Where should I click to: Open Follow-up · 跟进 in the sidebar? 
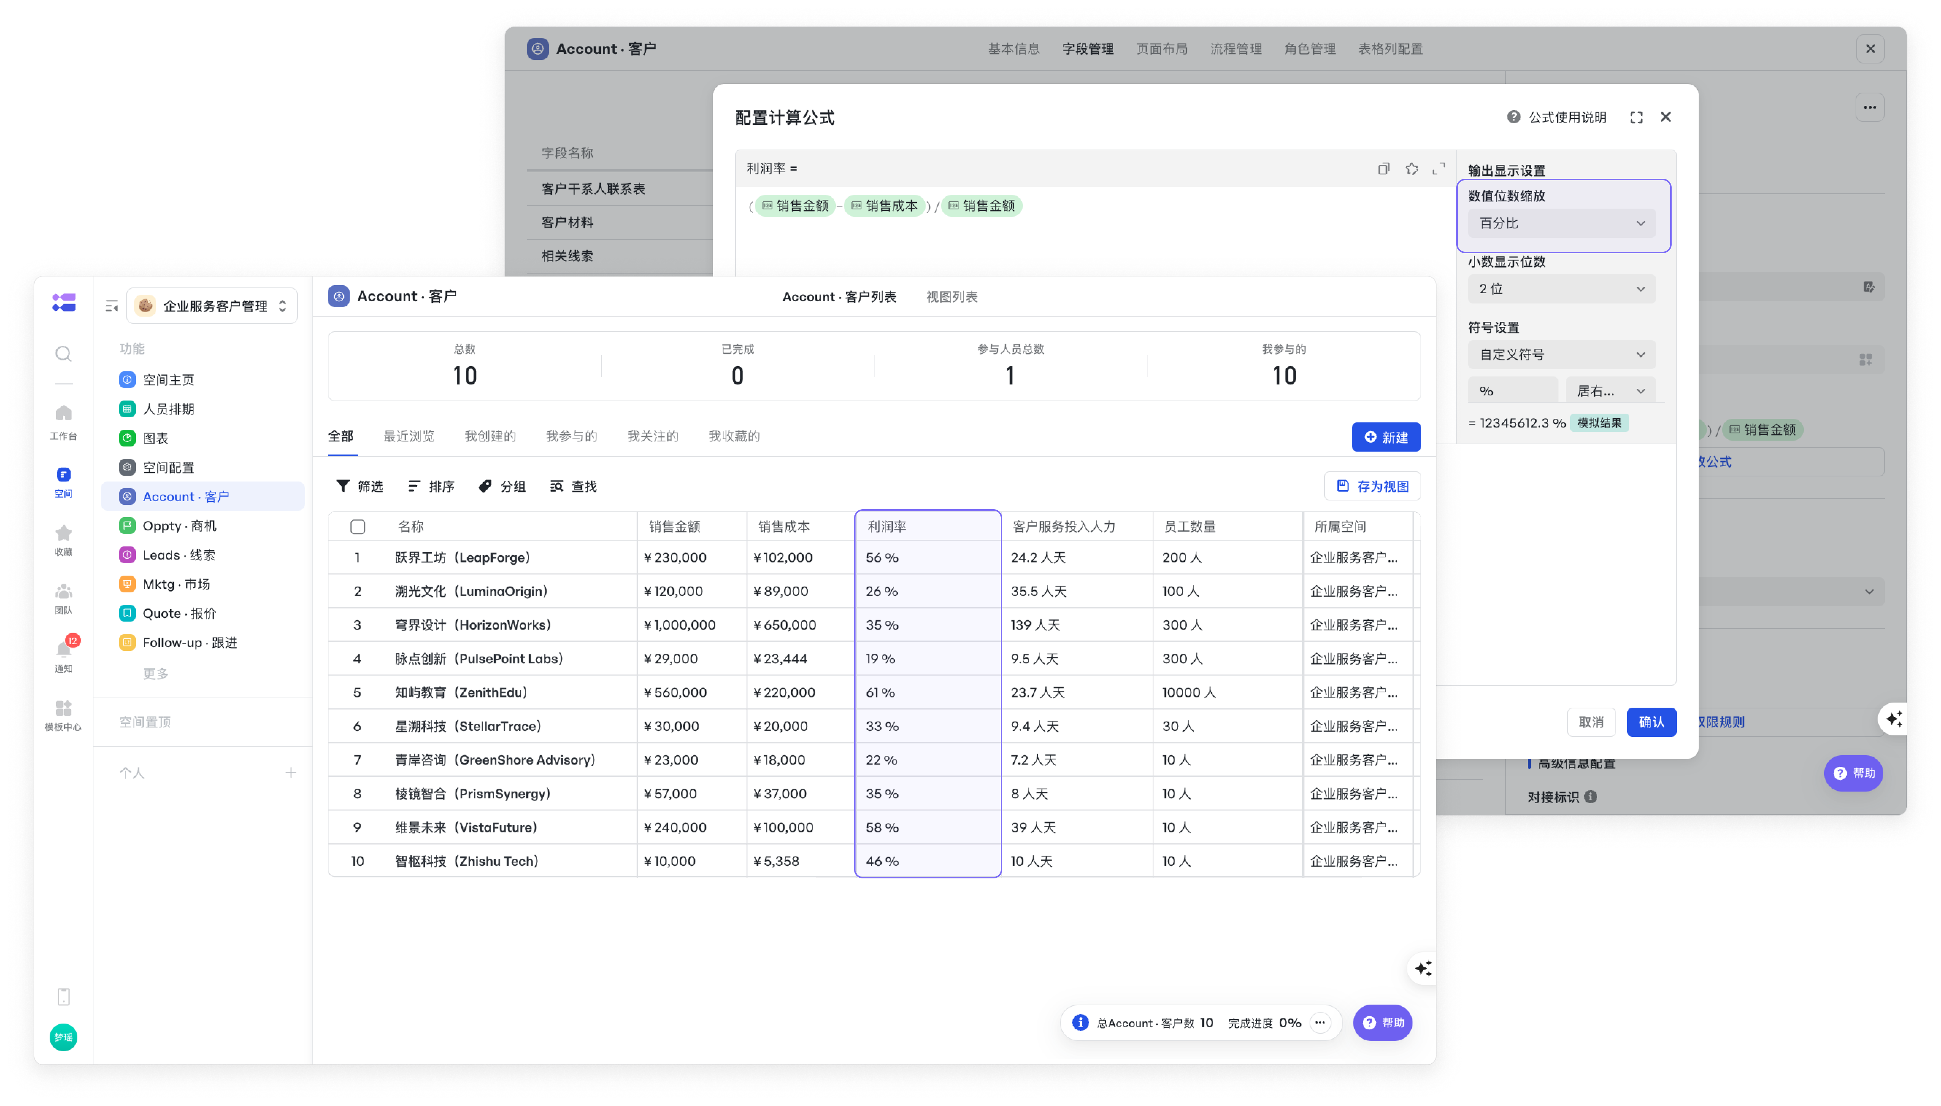pyautogui.click(x=203, y=643)
